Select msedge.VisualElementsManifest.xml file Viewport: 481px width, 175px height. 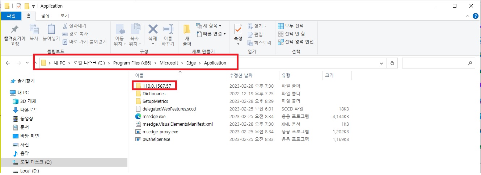tap(178, 124)
